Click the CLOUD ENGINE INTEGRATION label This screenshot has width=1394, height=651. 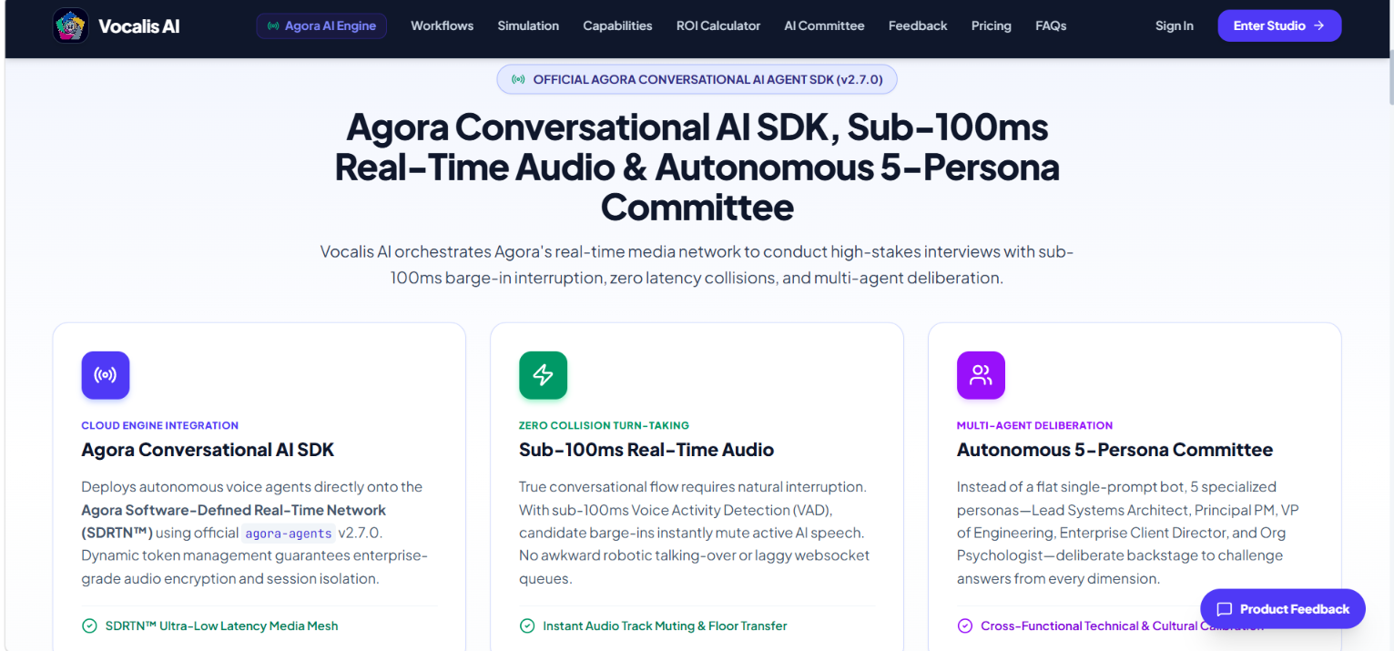click(160, 425)
